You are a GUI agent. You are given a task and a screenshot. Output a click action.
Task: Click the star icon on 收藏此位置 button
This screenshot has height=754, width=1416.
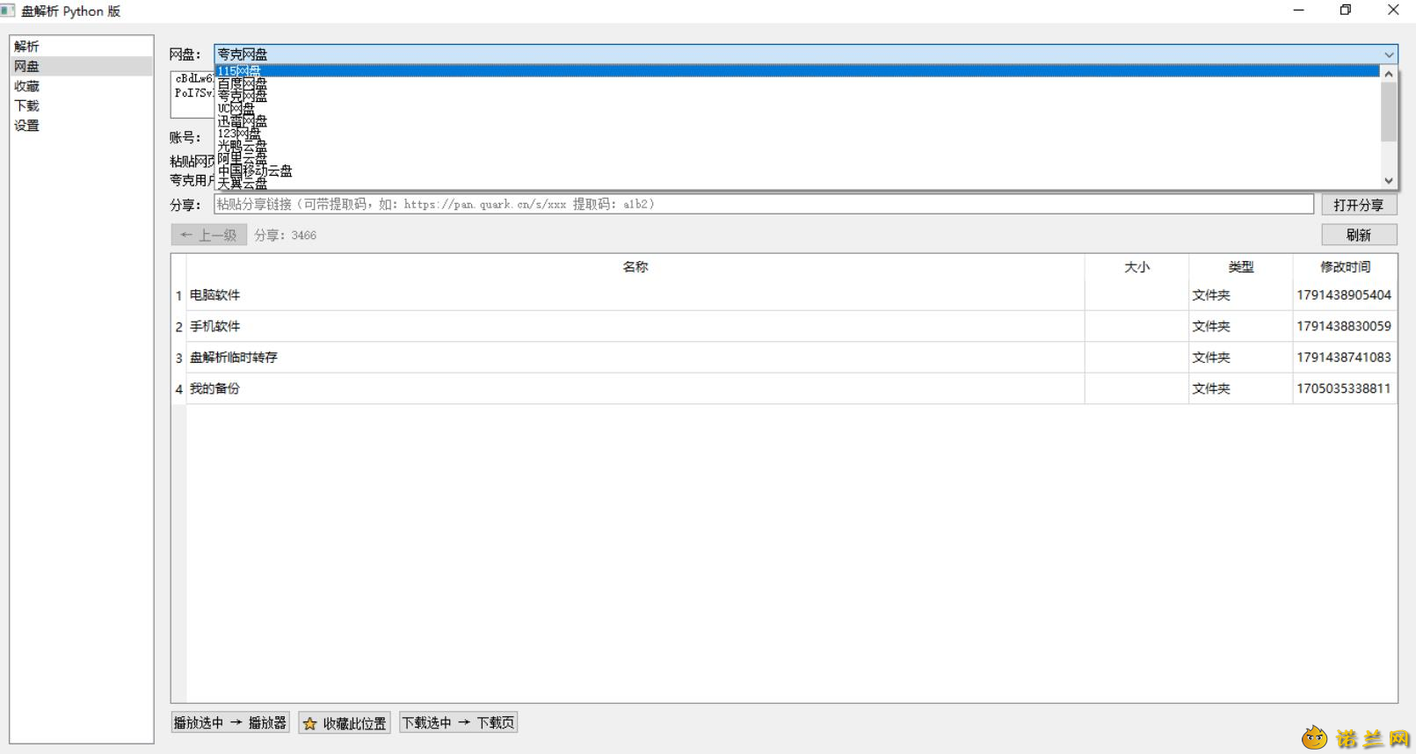pyautogui.click(x=309, y=723)
